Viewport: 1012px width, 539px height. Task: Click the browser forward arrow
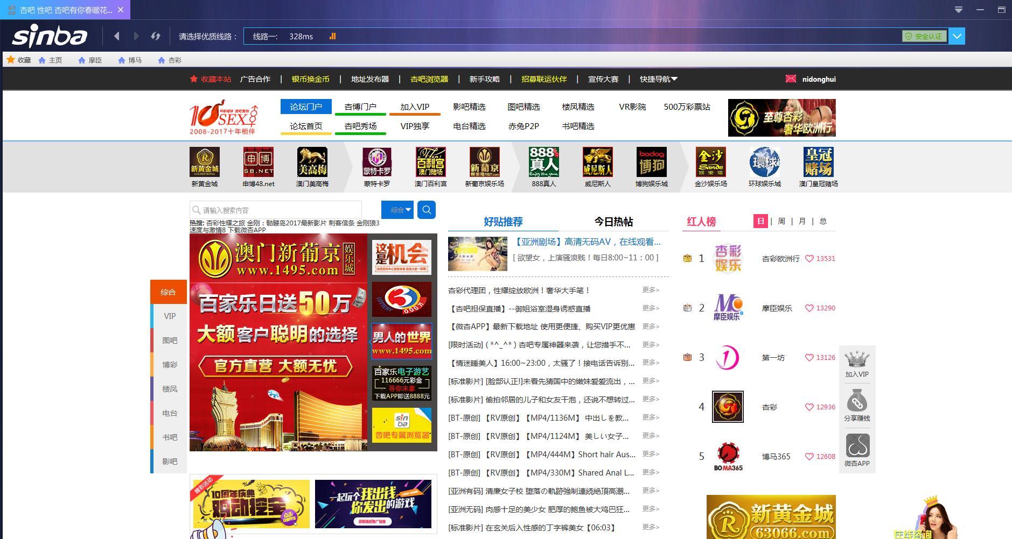click(136, 36)
